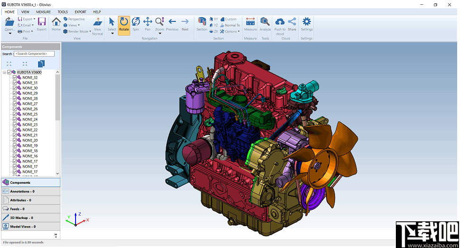This screenshot has width=460, height=248.
Task: Expand the section Options dropdown
Action: 231,31
